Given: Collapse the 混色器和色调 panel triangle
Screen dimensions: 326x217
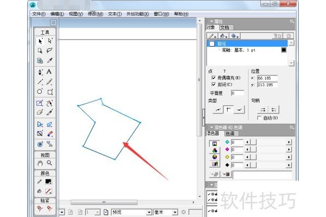Looking at the screenshot, I should tap(212, 127).
